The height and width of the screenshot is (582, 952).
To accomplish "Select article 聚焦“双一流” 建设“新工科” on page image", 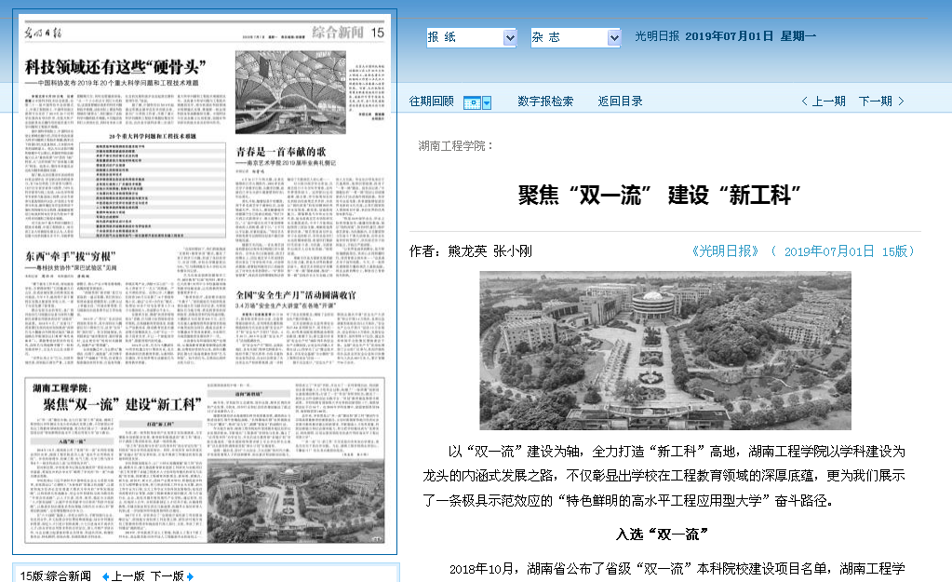I will [x=121, y=404].
